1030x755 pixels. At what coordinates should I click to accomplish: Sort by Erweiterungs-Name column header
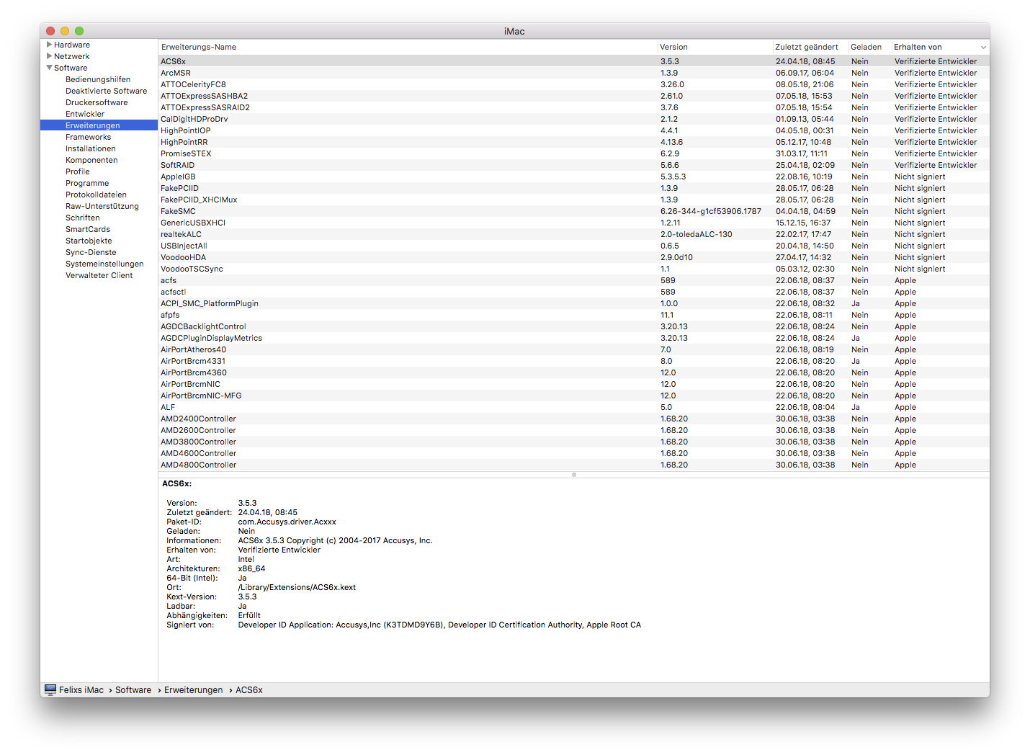point(408,47)
